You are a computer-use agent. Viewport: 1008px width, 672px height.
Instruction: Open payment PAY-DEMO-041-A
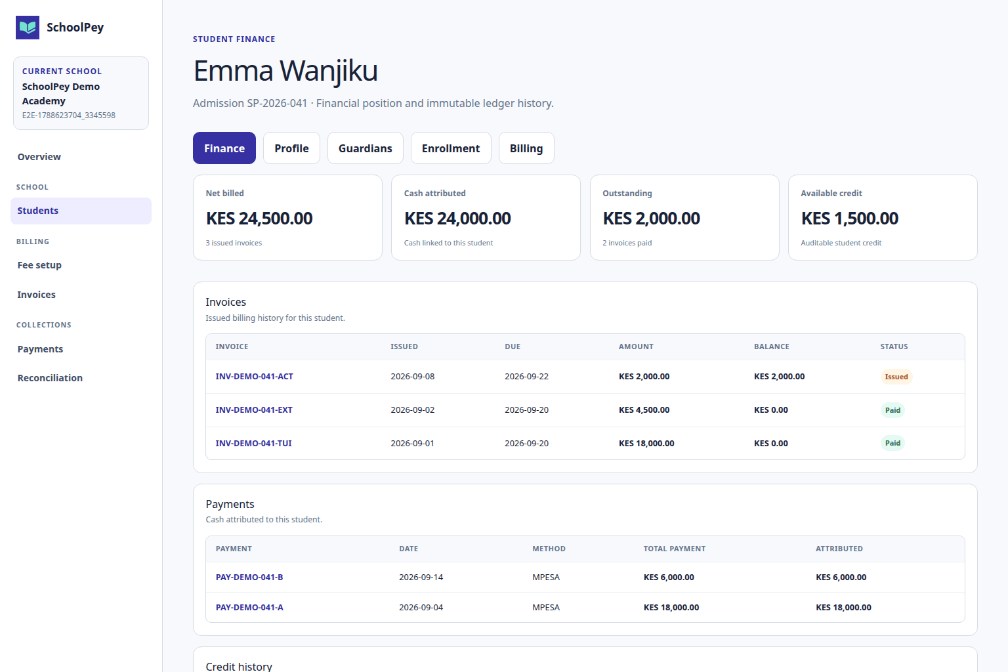tap(249, 608)
